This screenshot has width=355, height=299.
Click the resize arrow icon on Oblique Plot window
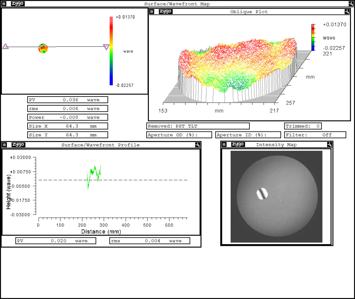tap(347, 11)
